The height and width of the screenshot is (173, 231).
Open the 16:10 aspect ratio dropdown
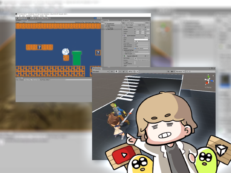(x=29, y=22)
